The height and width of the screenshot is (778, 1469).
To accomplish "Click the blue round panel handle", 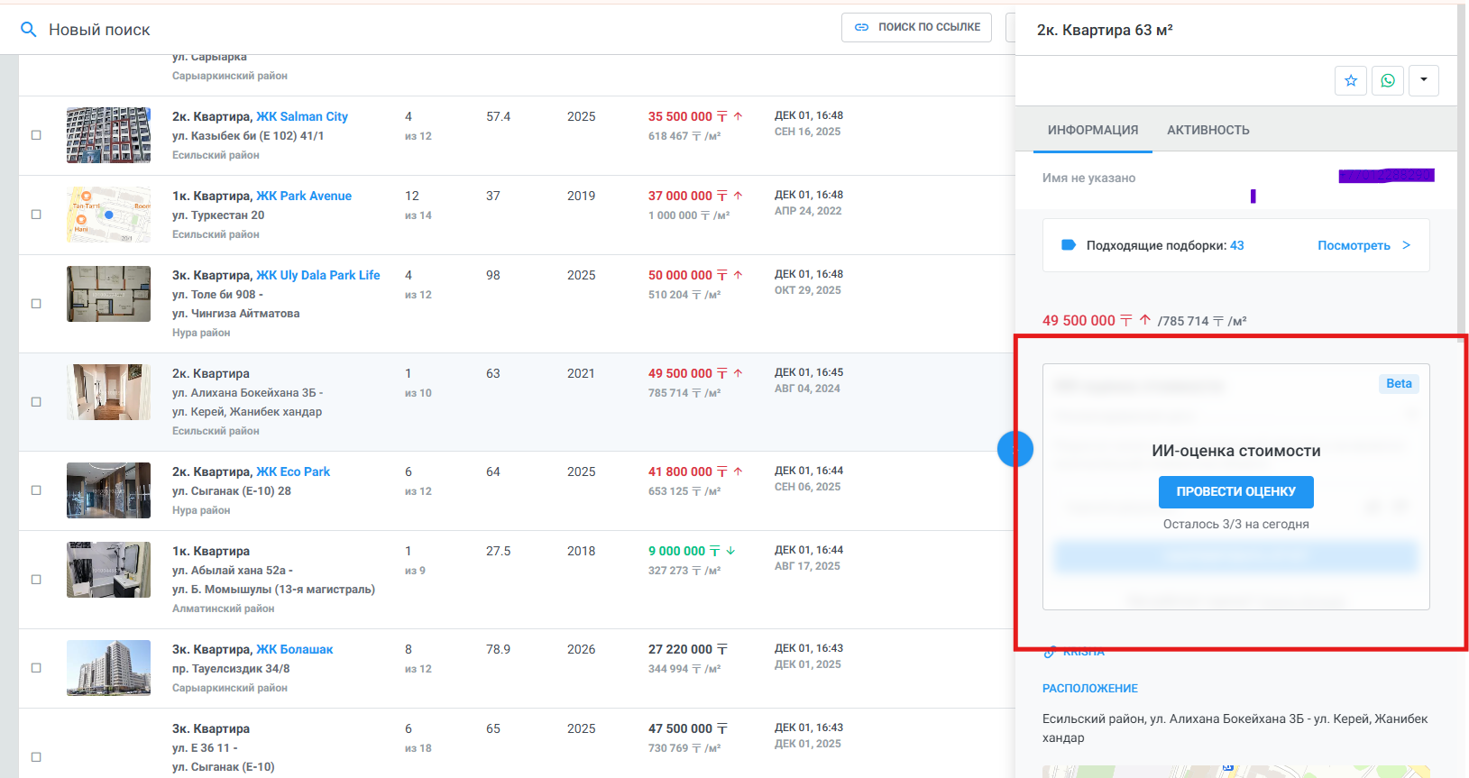I will coord(1014,449).
